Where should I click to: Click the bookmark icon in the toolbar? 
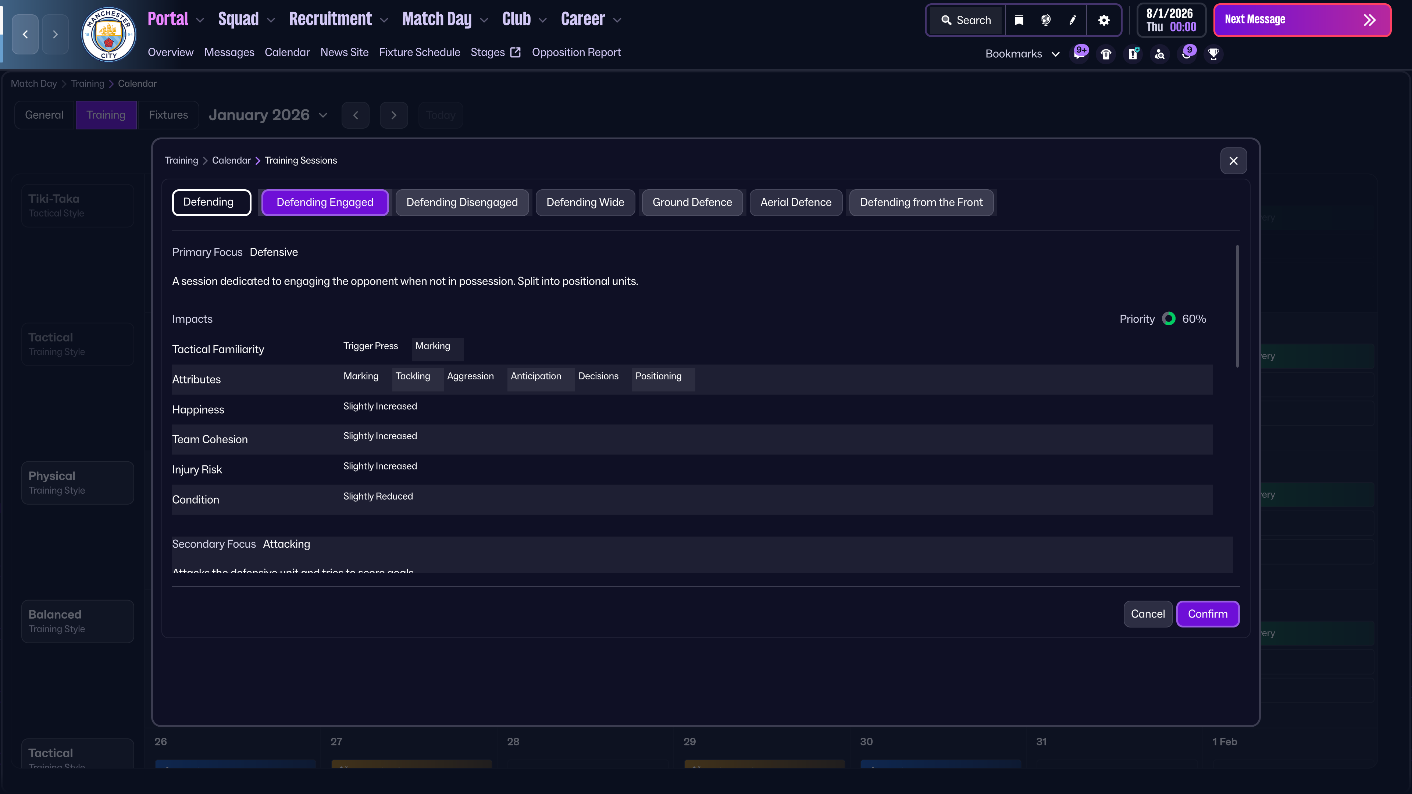pyautogui.click(x=1019, y=20)
